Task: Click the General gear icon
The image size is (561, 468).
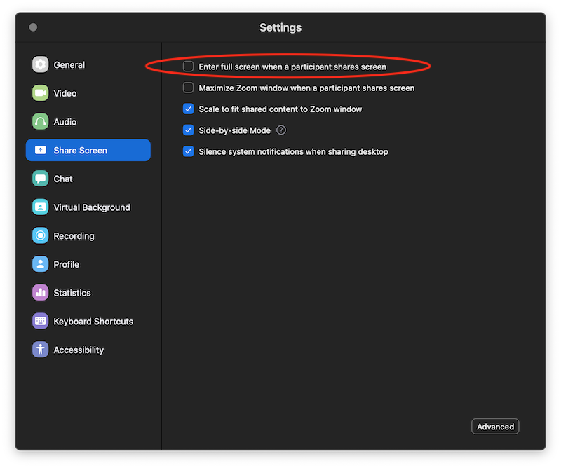Action: pos(40,64)
